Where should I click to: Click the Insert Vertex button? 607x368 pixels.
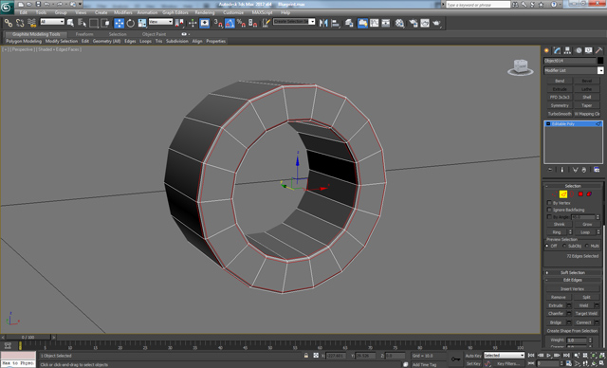pyautogui.click(x=572, y=288)
